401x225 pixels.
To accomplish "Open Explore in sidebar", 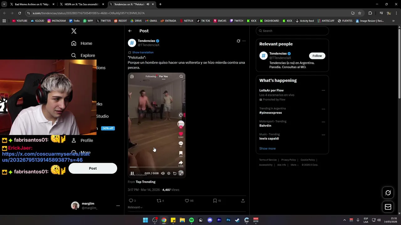I will 83,56.
